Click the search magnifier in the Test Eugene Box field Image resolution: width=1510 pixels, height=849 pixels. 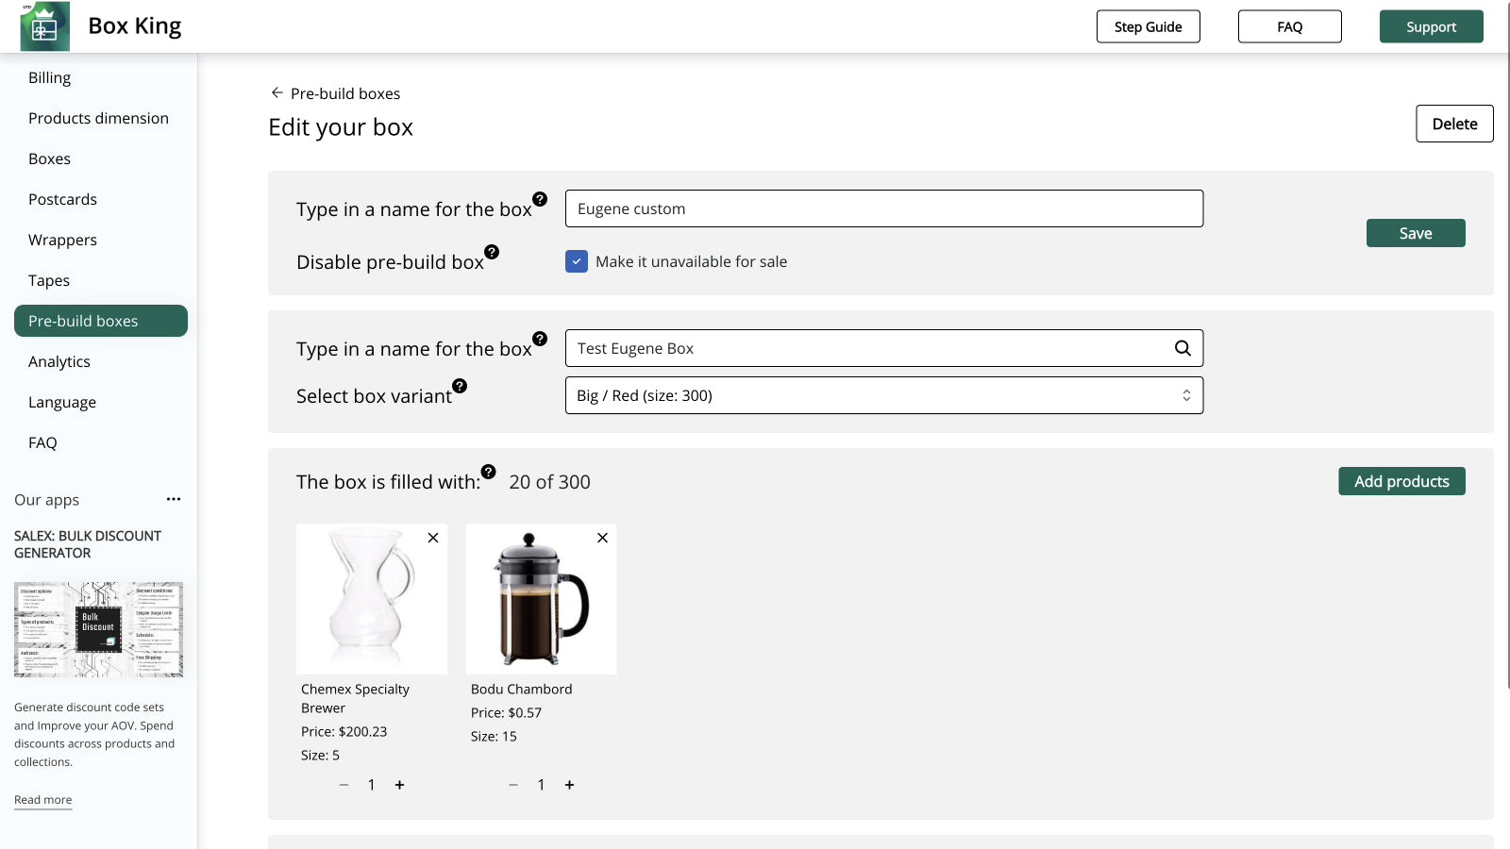(1182, 348)
